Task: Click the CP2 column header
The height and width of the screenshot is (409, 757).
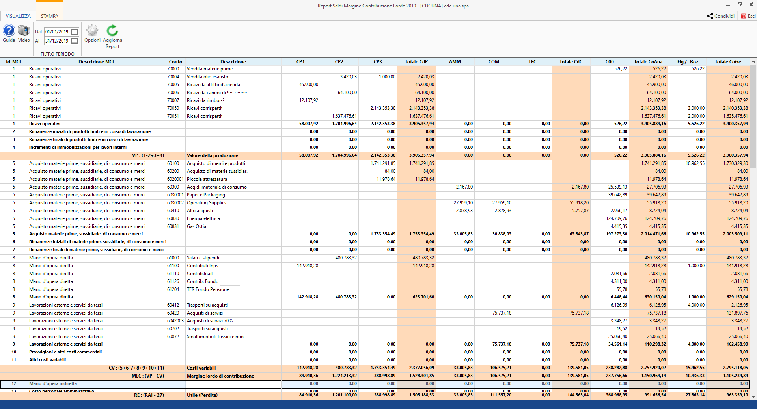Action: (x=339, y=62)
